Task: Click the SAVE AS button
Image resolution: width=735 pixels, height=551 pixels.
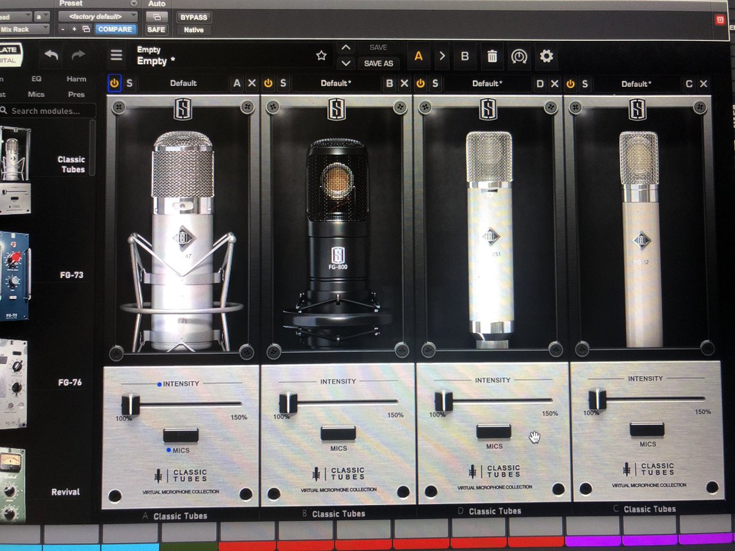Action: pyautogui.click(x=379, y=63)
